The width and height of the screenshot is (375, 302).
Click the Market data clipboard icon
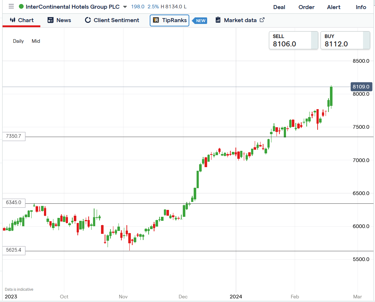coord(218,20)
